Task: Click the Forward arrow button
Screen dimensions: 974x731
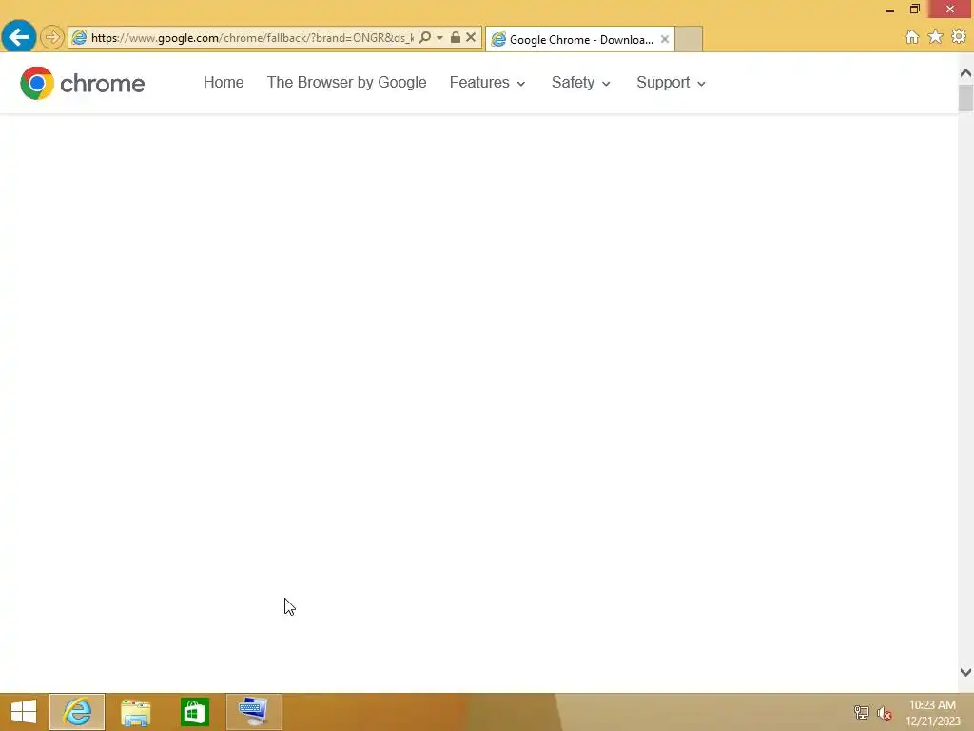Action: [x=52, y=37]
